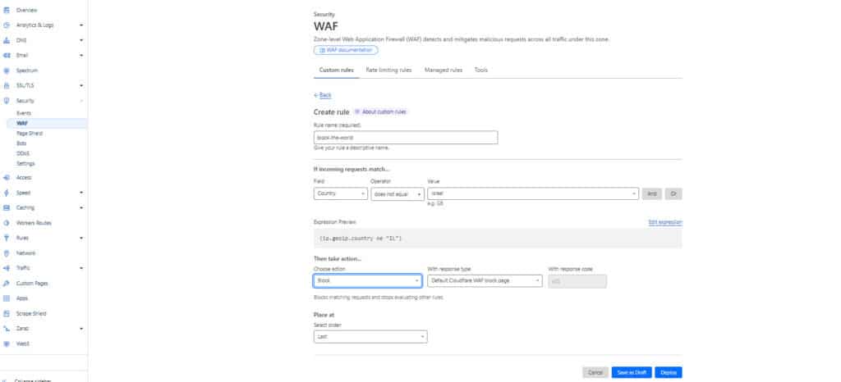Click the Access icon in the sidebar

tap(7, 177)
